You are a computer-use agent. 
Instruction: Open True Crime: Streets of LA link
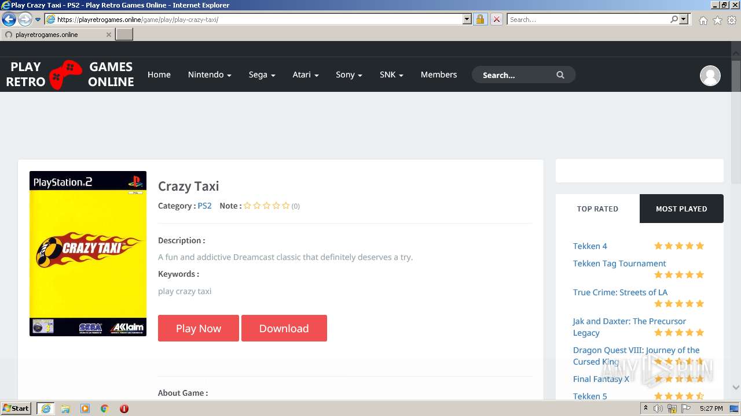click(x=620, y=292)
